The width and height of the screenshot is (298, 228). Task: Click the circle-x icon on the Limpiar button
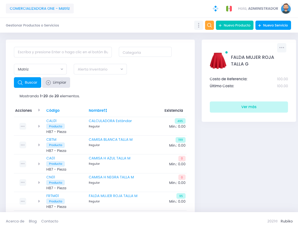[x=48, y=83]
